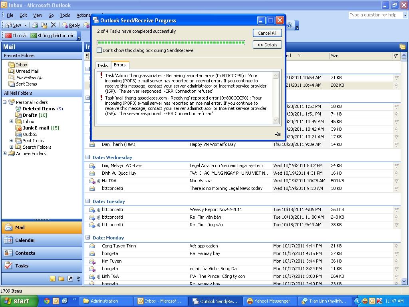Click the Delete X toolbar icon
Image resolution: width=409 pixels, height=307 pixels.
click(x=54, y=25)
